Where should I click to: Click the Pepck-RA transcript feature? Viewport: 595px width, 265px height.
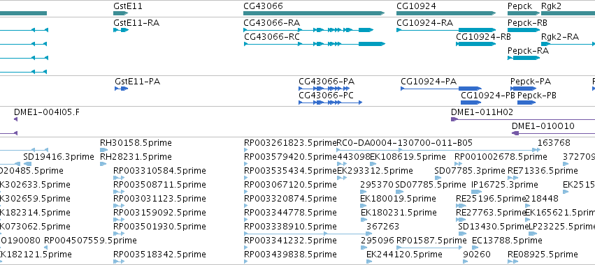523,58
